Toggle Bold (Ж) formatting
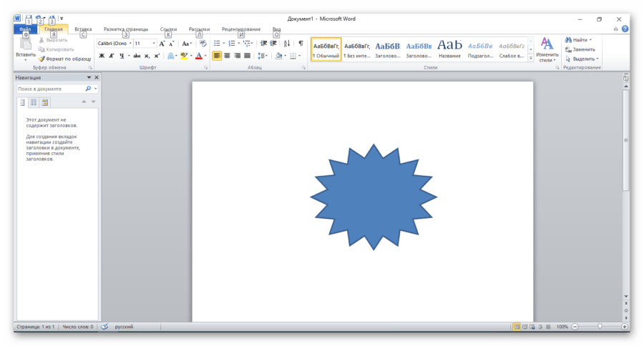 [x=102, y=56]
